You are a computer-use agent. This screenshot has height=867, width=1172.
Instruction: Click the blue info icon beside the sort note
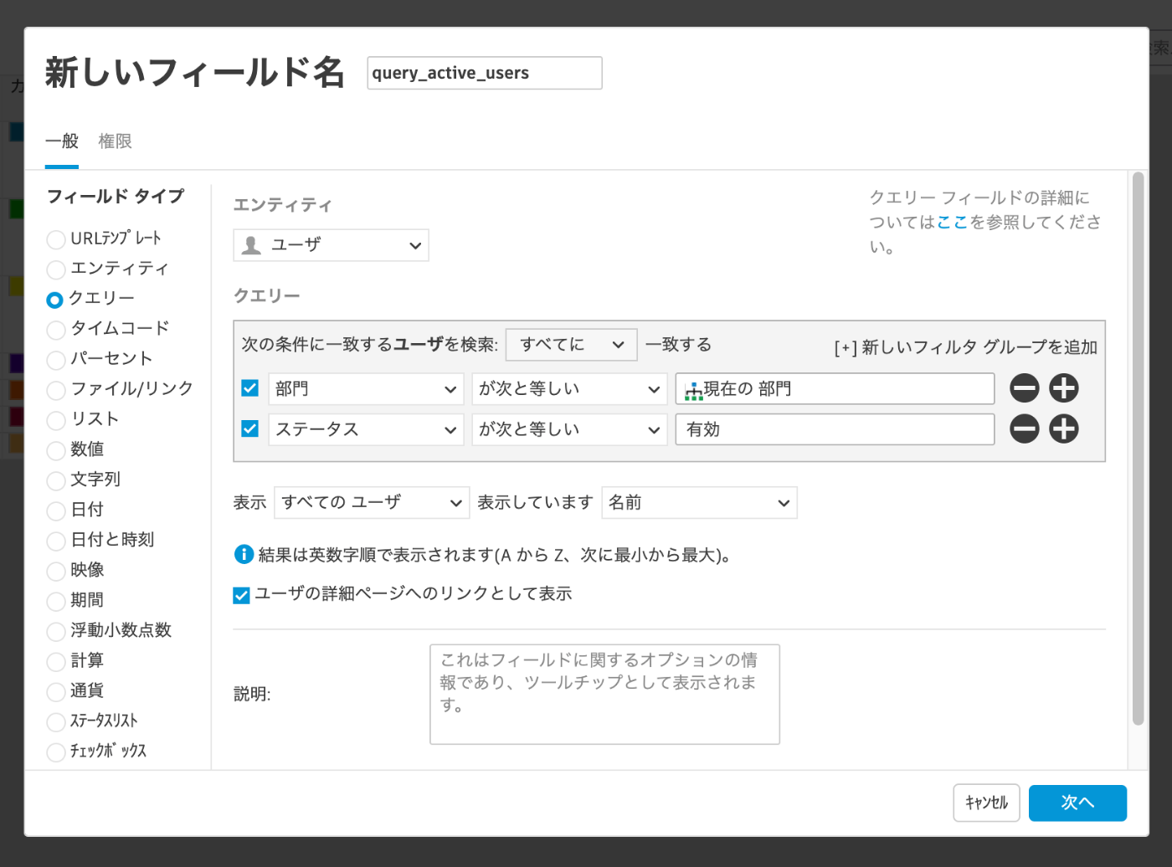click(244, 554)
